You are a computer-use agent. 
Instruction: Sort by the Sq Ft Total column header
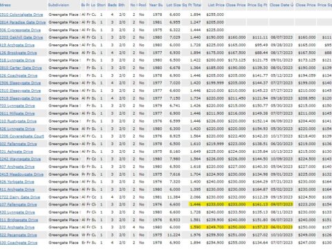tap(192, 5)
